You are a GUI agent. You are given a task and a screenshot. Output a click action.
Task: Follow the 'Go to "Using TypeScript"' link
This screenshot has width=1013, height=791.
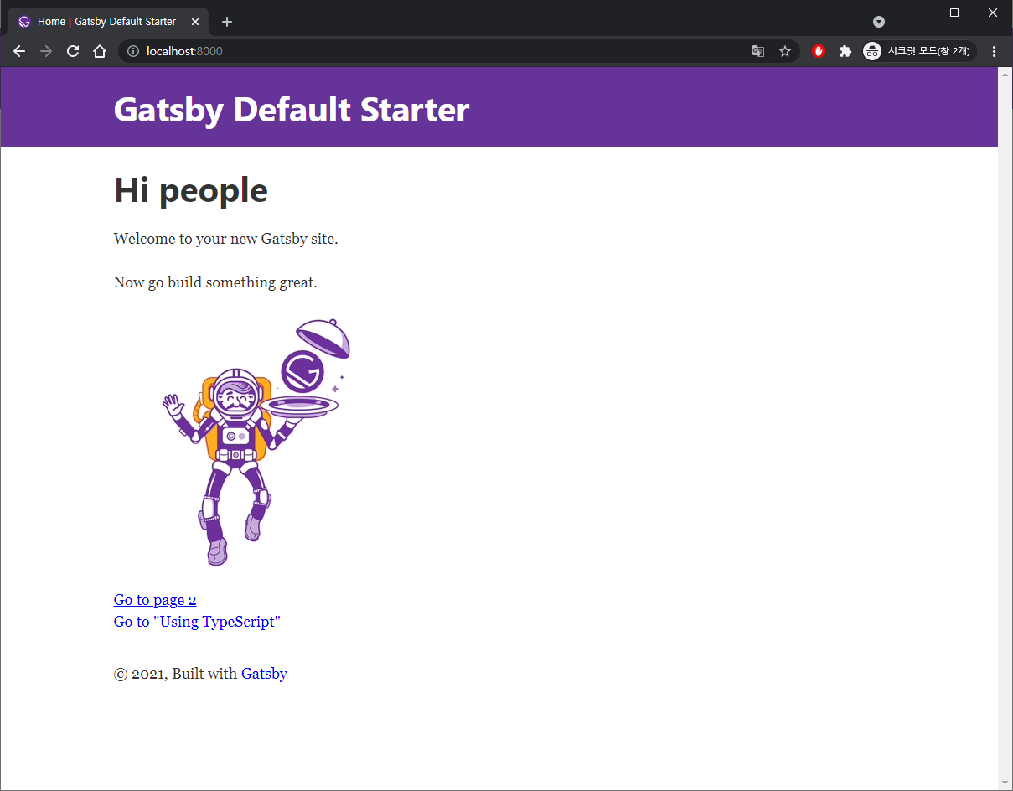tap(197, 622)
